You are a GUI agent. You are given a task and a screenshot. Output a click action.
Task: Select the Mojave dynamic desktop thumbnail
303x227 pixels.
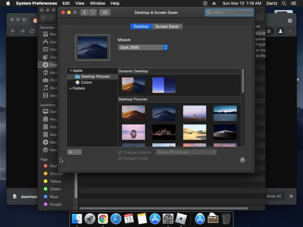pyautogui.click(x=133, y=85)
